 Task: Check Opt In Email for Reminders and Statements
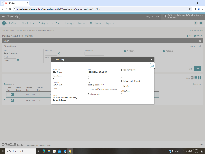[x=88, y=89]
